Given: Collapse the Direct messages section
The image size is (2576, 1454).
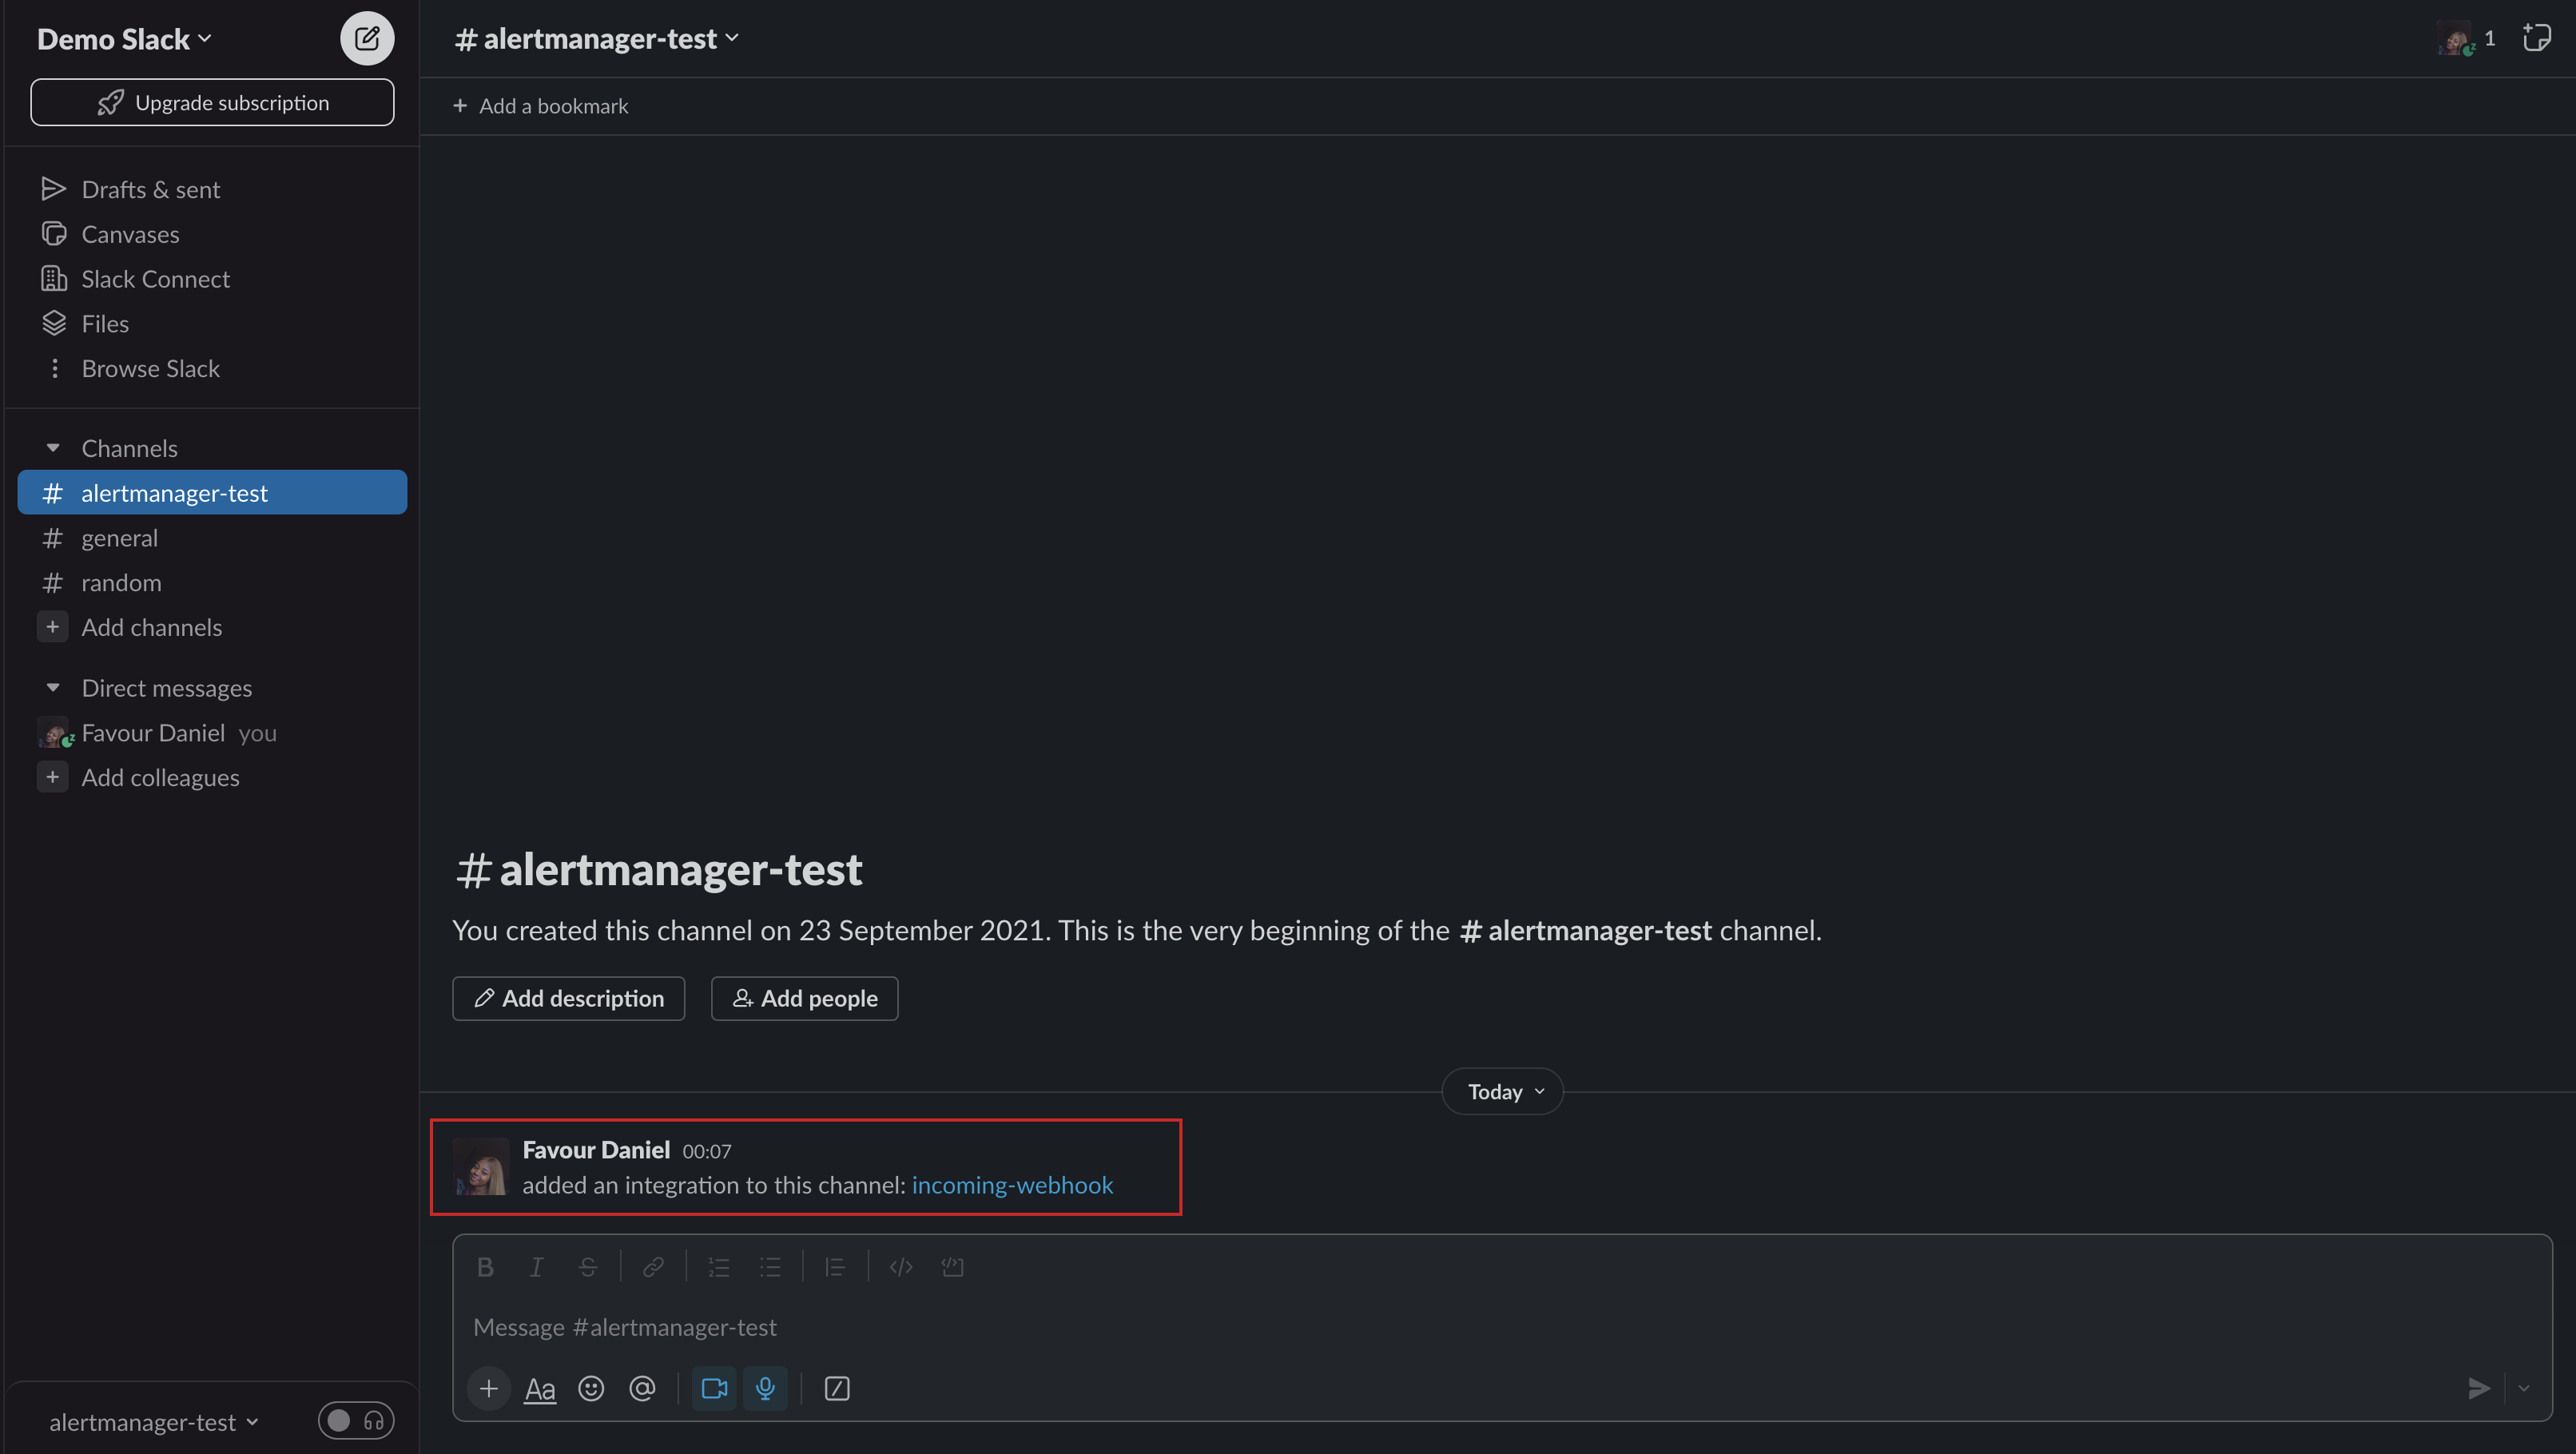Looking at the screenshot, I should (53, 688).
